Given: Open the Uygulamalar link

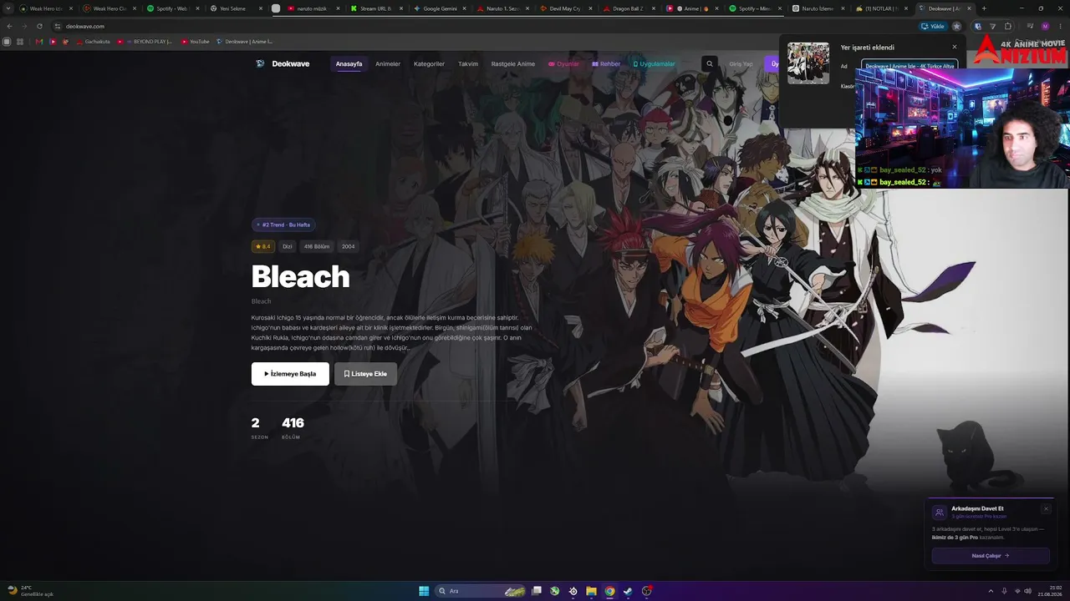Looking at the screenshot, I should (x=654, y=63).
